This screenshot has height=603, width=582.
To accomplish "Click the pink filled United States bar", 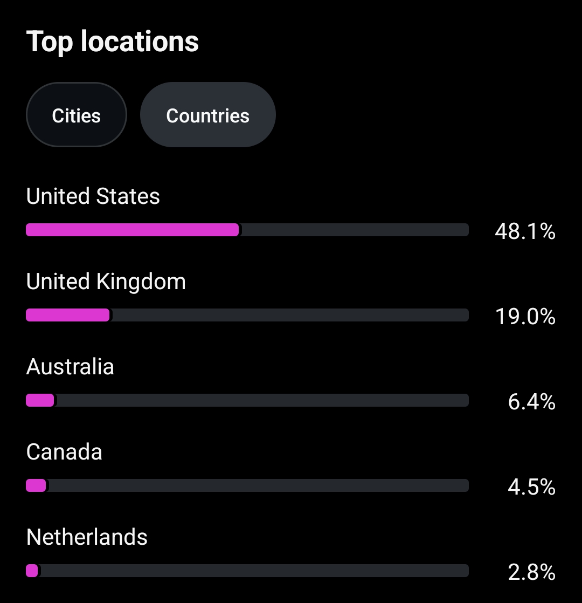I will pyautogui.click(x=132, y=230).
